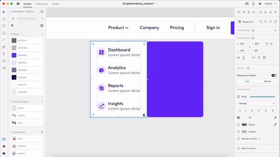Enable the Shadow checkbox
The height and width of the screenshot is (157, 280).
238,132
